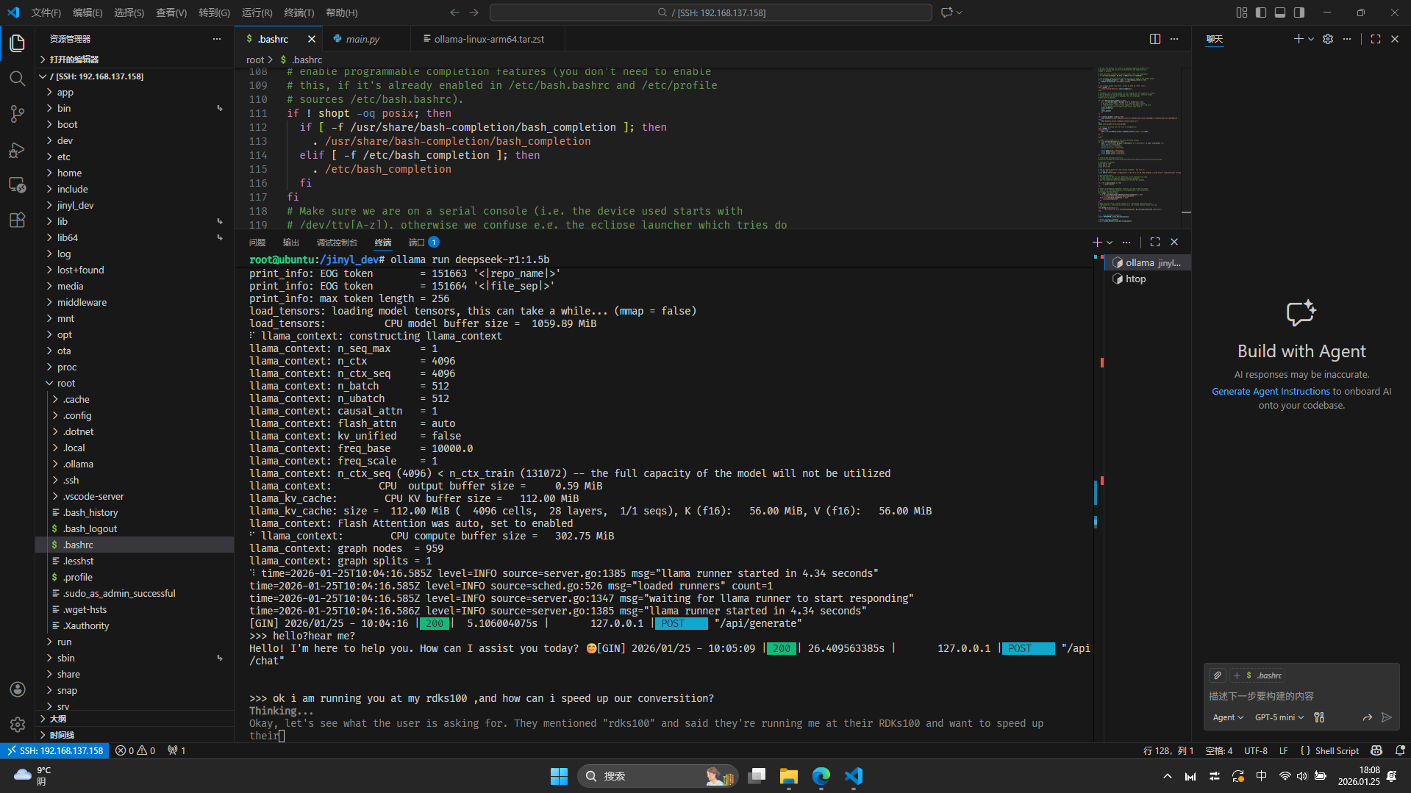
Task: Toggle the bottom panel visibility
Action: [x=1280, y=12]
